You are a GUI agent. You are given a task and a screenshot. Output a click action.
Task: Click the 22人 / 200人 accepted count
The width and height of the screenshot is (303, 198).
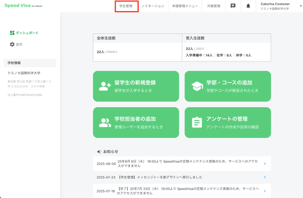[195, 48]
